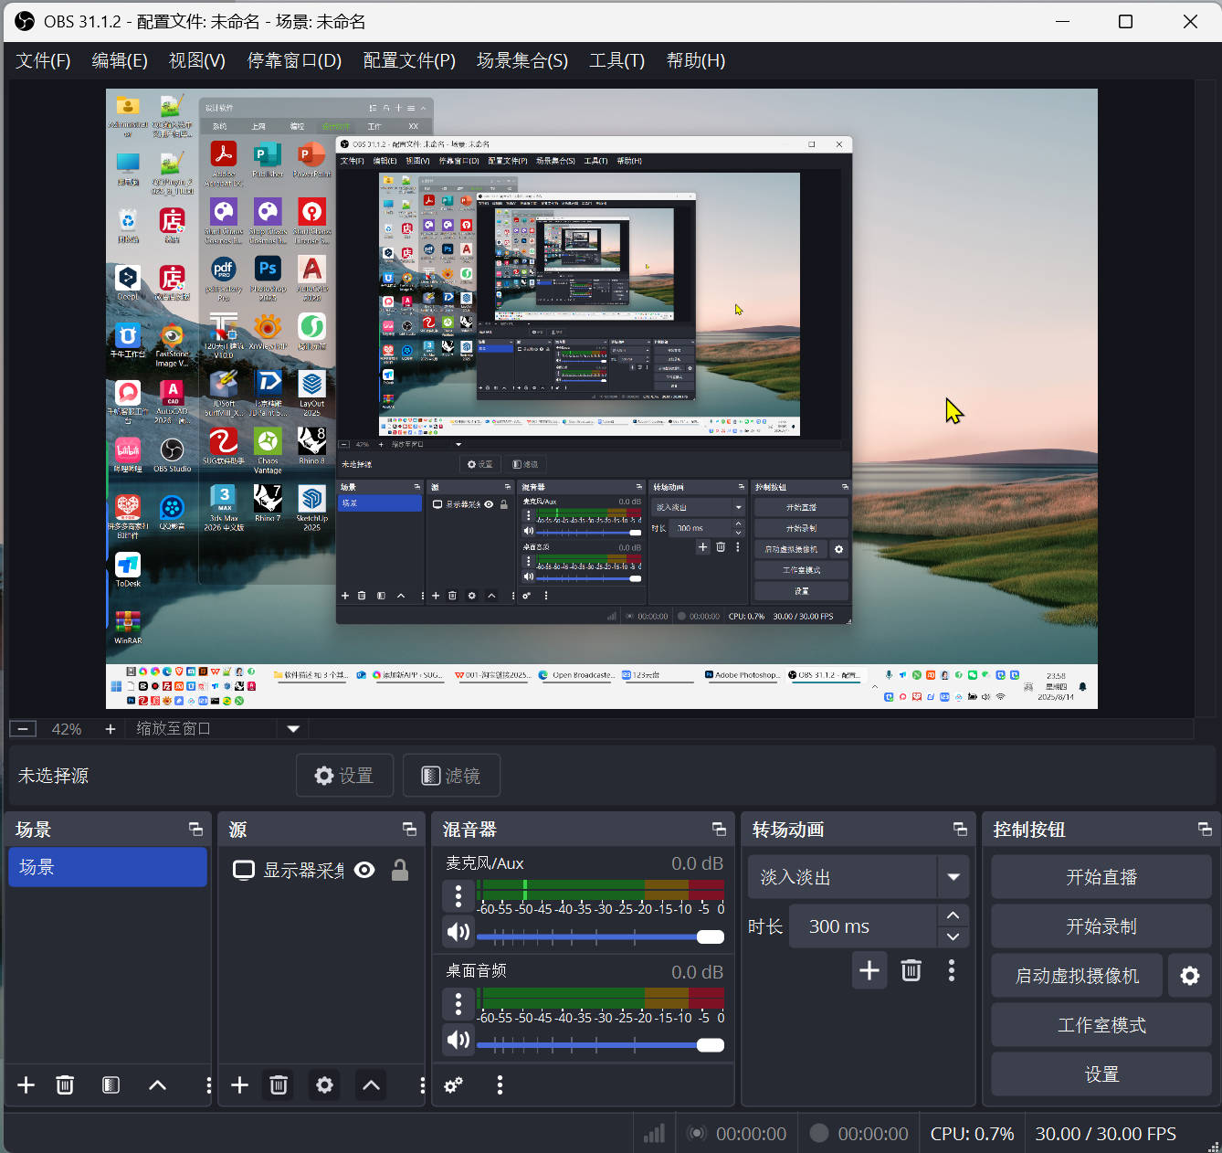The height and width of the screenshot is (1153, 1222).
Task: Undock the 源 panel
Action: pyautogui.click(x=409, y=829)
